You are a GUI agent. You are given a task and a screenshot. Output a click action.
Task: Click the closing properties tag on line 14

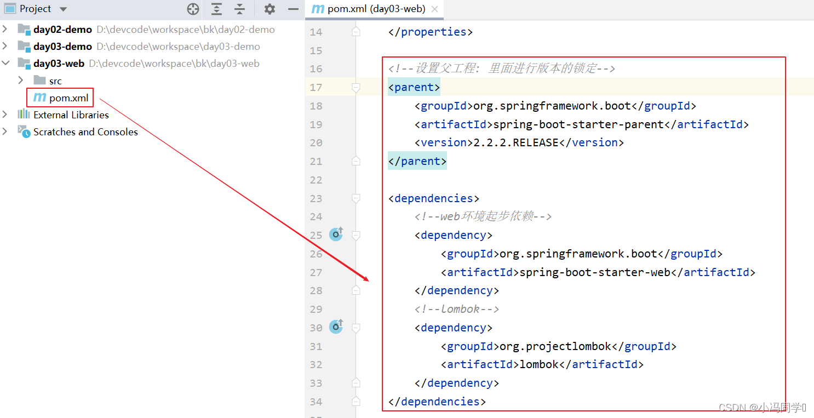431,32
